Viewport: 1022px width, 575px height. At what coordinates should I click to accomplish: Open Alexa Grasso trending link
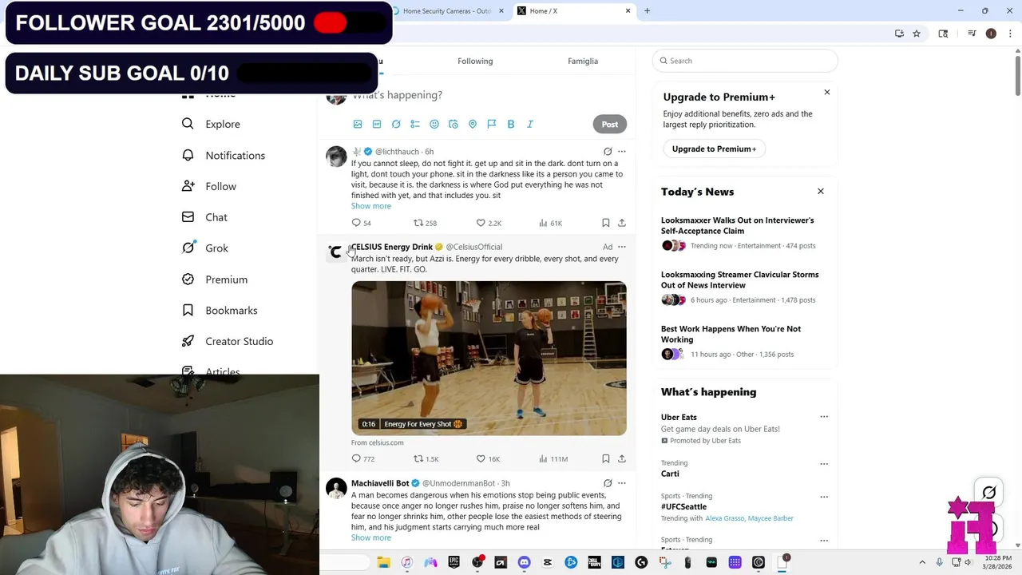click(x=726, y=518)
